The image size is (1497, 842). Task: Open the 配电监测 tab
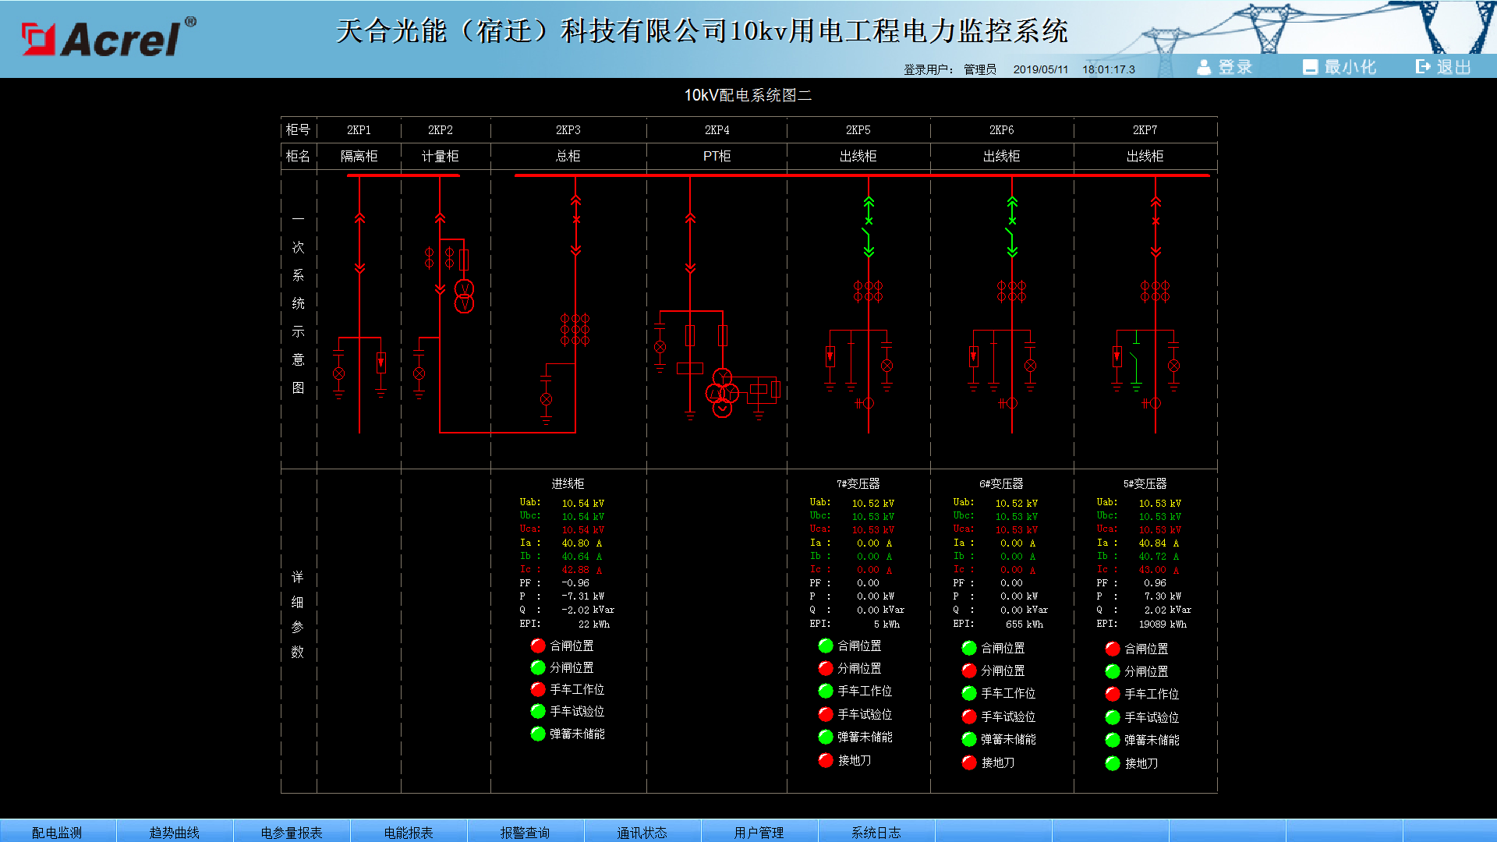pyautogui.click(x=58, y=832)
